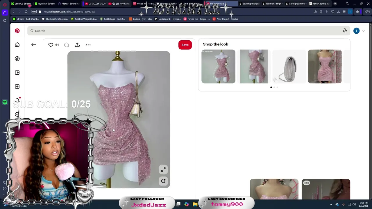The height and width of the screenshot is (209, 372).
Task: Expand the pin image to fullscreen
Action: tap(163, 170)
